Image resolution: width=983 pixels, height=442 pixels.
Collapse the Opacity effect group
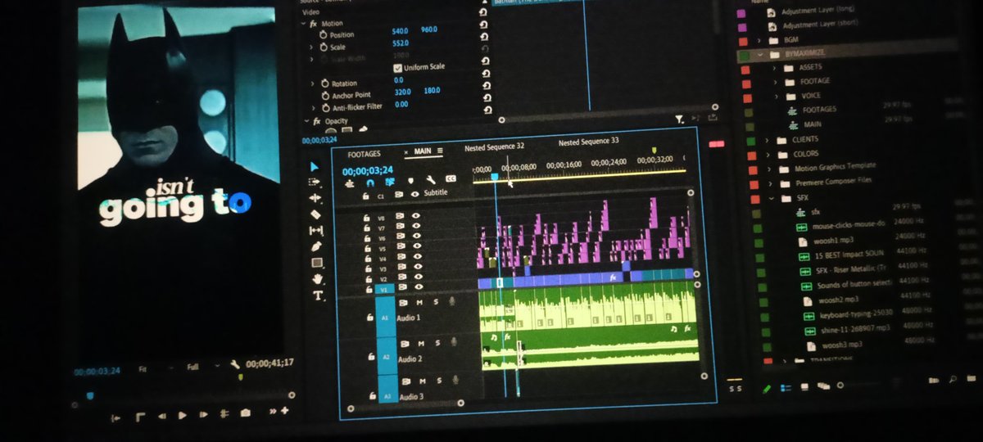(307, 121)
